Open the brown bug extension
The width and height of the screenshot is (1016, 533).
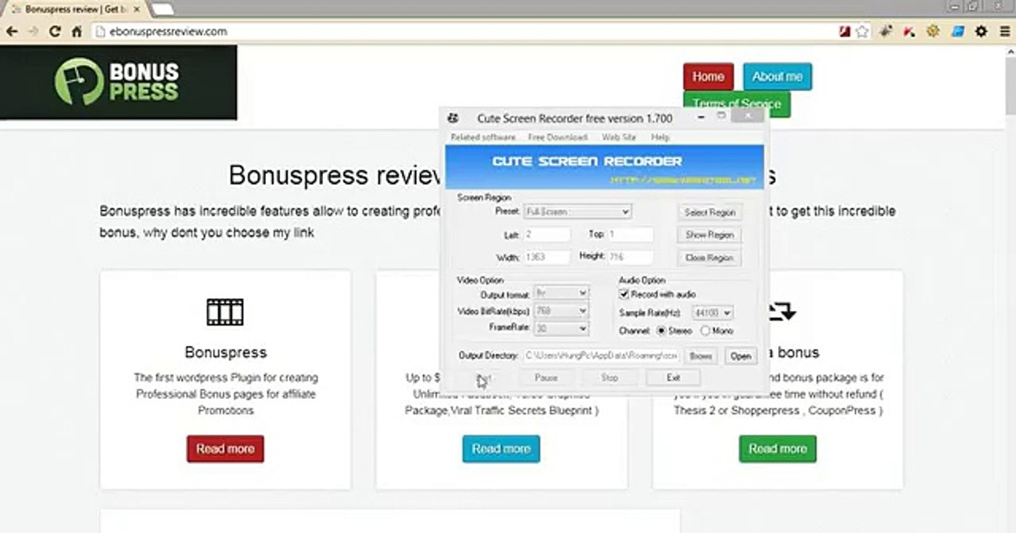[885, 32]
